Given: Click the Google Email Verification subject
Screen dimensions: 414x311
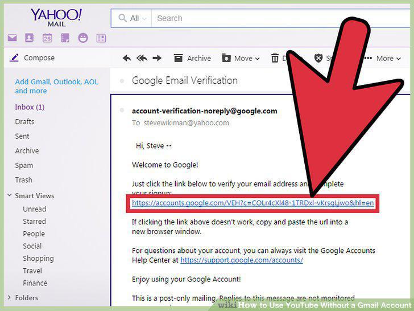Looking at the screenshot, I should click(185, 80).
